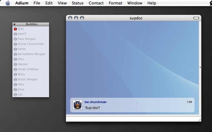Click the supdoc window resize grip
This screenshot has width=212, height=132.
(200, 120)
